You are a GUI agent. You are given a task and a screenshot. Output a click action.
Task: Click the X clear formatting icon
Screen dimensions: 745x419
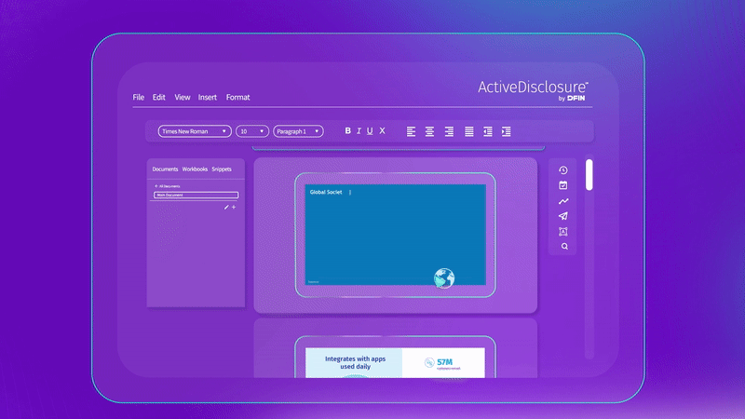tap(382, 130)
